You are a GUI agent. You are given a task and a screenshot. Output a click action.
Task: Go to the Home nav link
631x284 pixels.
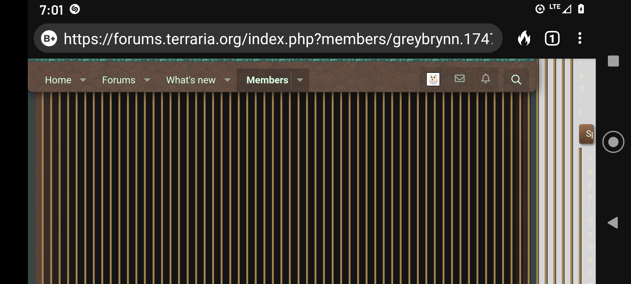point(58,80)
